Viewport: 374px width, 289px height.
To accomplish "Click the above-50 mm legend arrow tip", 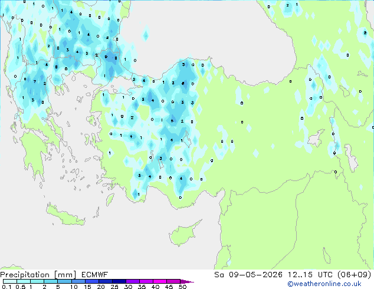I will (x=187, y=281).
